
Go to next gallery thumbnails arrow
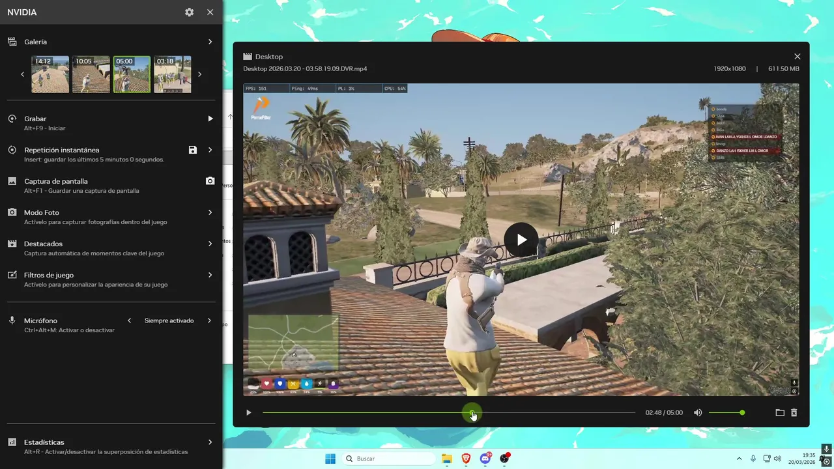point(199,74)
